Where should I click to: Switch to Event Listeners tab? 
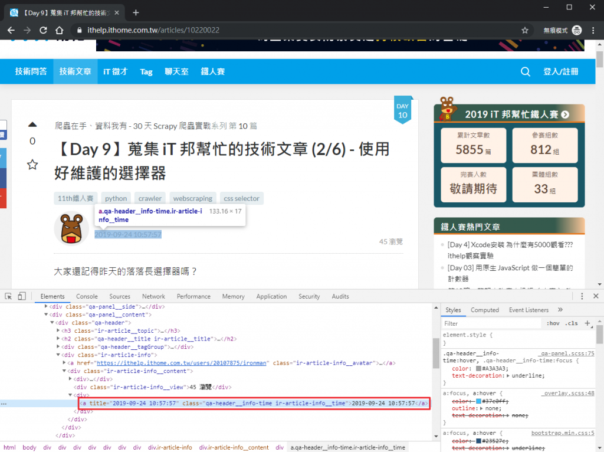(x=528, y=310)
